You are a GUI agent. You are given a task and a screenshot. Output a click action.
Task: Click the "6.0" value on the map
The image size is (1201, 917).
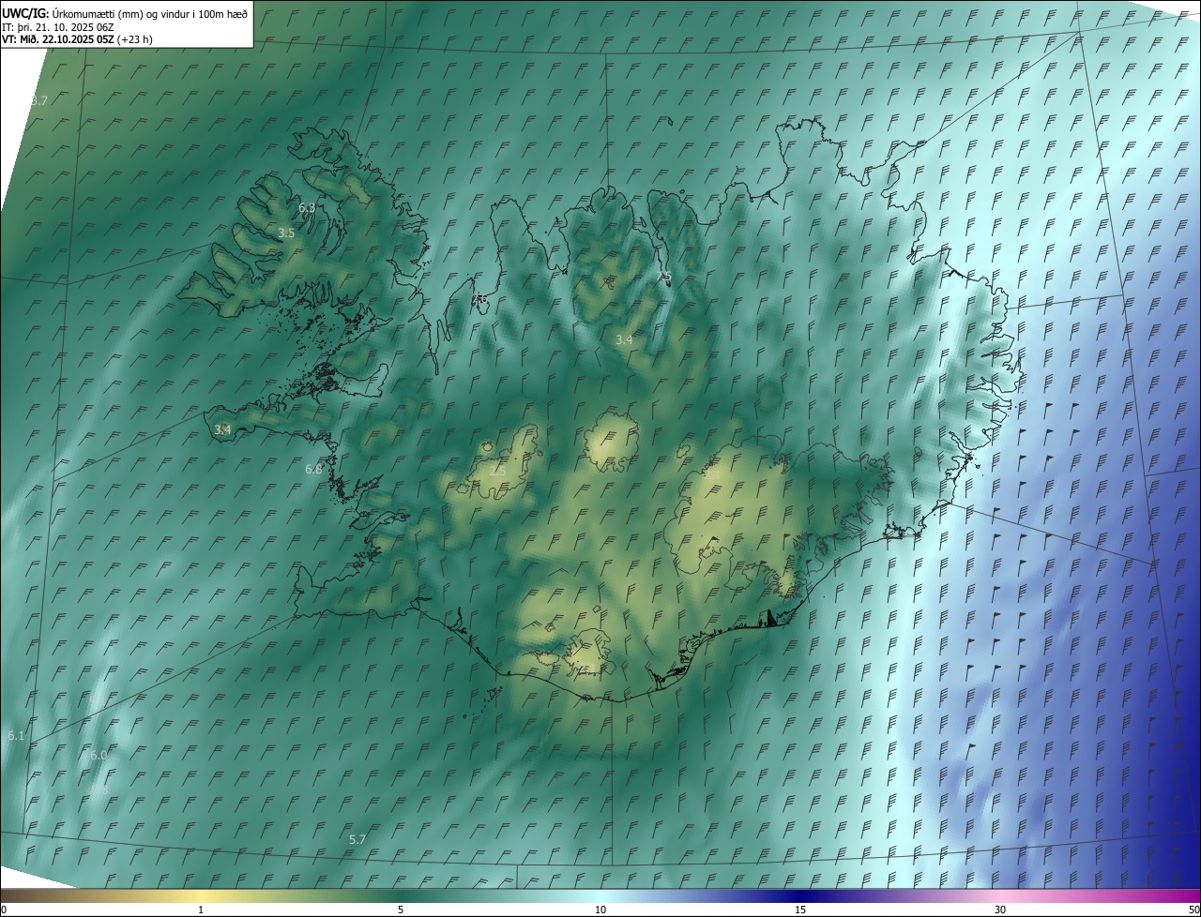99,755
